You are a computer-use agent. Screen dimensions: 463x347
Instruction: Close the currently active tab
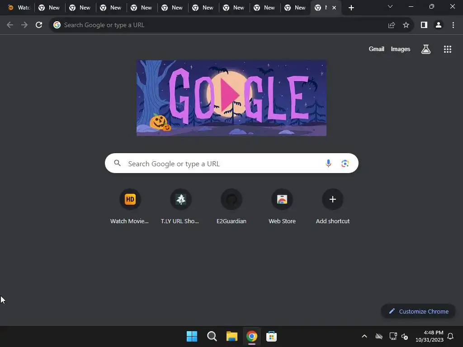(334, 8)
